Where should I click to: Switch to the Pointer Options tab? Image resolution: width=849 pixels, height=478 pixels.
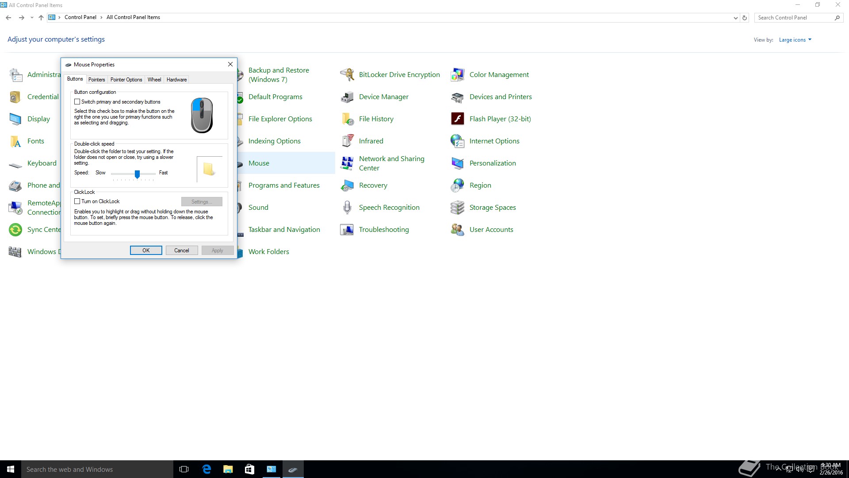126,80
